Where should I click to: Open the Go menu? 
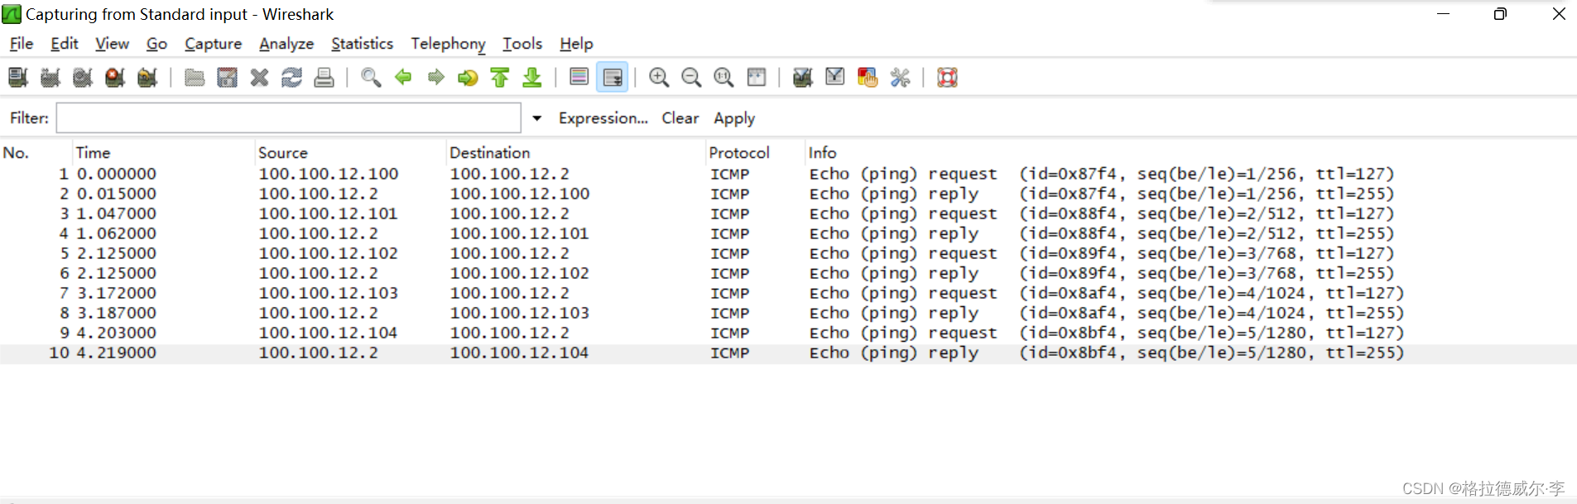[156, 44]
